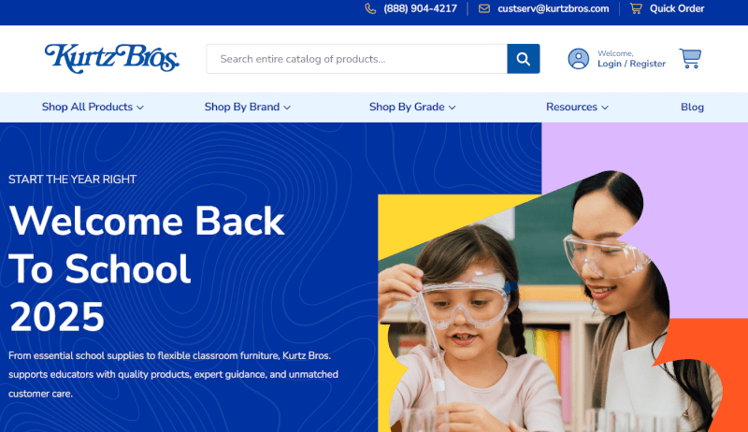Image resolution: width=748 pixels, height=432 pixels.
Task: Open the shopping cart icon in header
Action: click(x=690, y=59)
